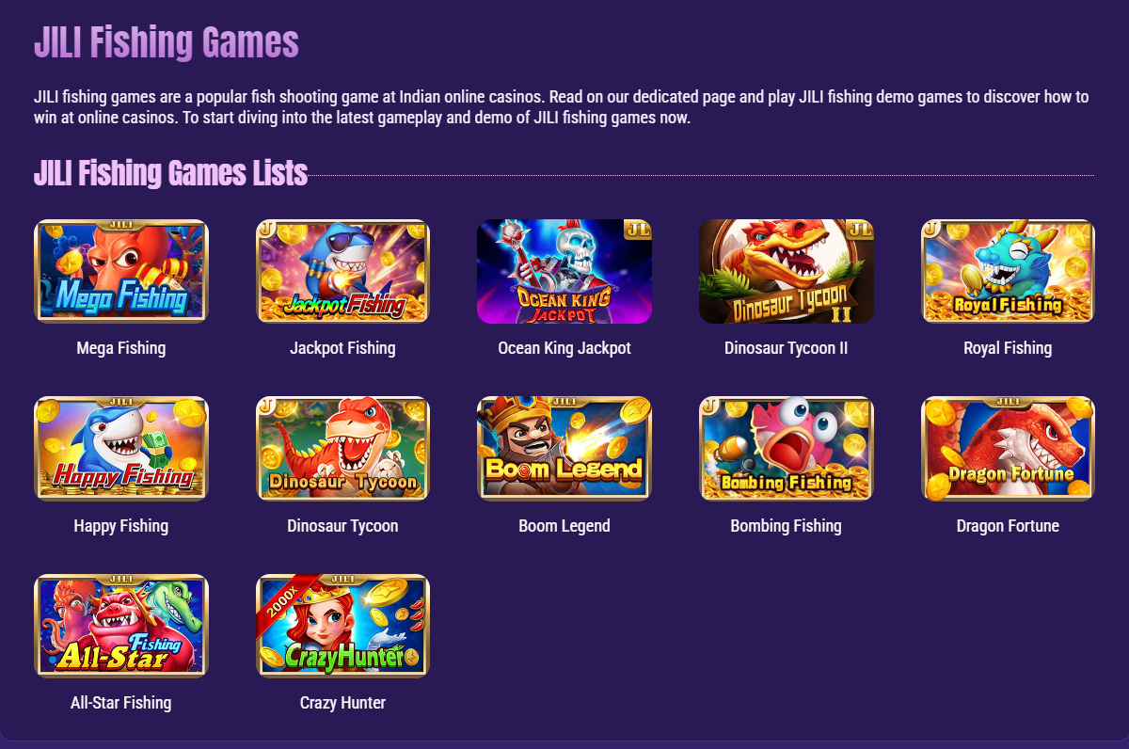The height and width of the screenshot is (749, 1129).
Task: Click the All-Star Fishing text label
Action: click(121, 703)
